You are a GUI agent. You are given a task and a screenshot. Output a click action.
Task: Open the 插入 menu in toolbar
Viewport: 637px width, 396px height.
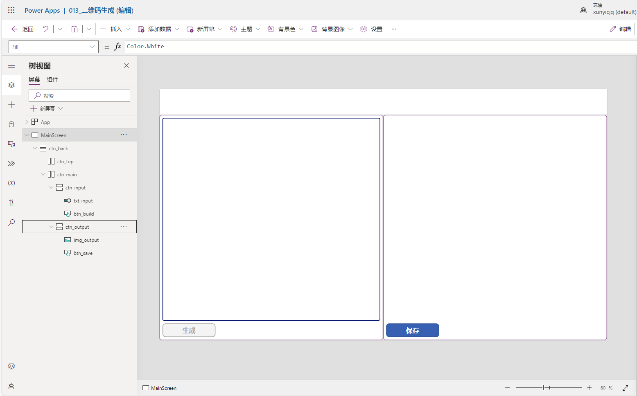116,29
